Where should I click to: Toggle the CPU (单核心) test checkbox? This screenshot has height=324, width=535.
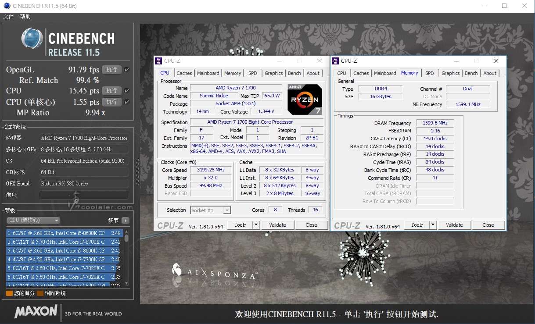pyautogui.click(x=127, y=102)
